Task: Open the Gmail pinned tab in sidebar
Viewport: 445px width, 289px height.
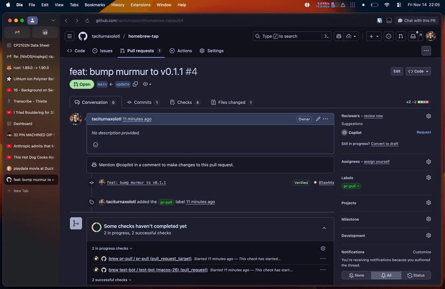Action: pos(17,32)
